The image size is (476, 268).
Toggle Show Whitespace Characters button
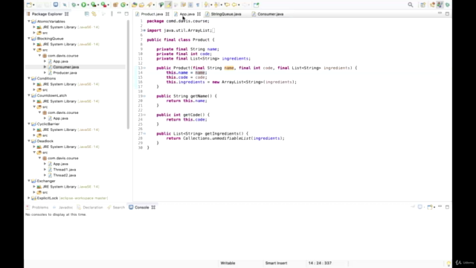(x=198, y=5)
